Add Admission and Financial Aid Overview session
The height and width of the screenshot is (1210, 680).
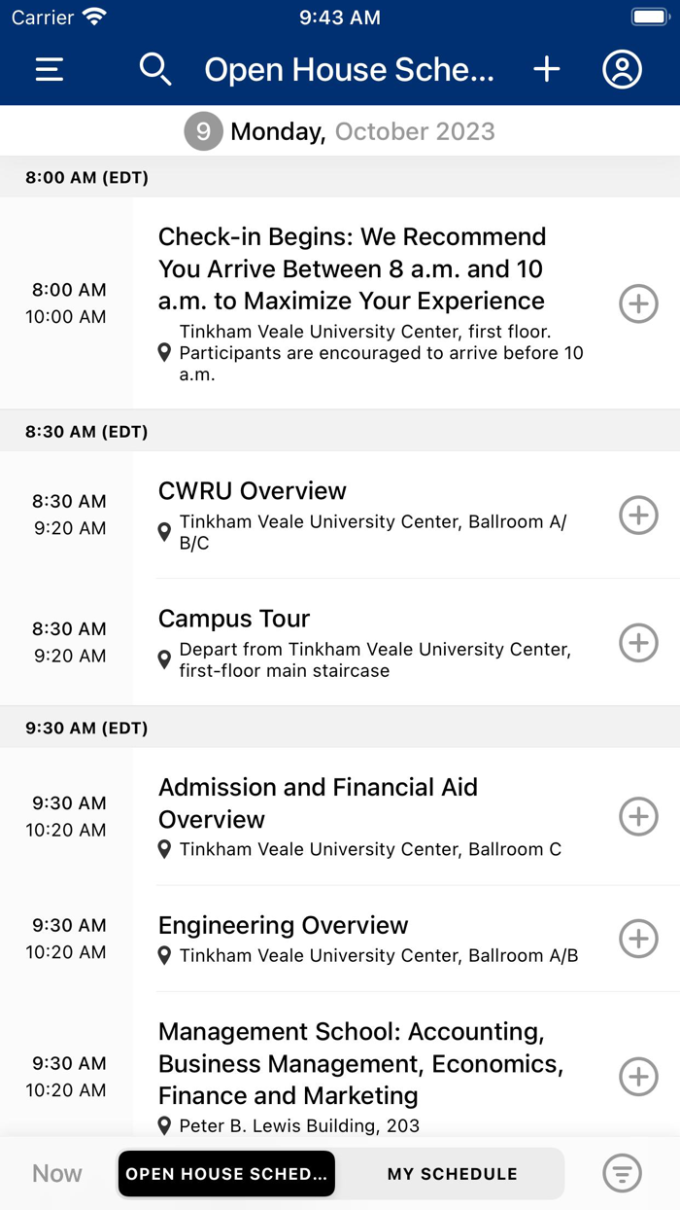(x=638, y=817)
